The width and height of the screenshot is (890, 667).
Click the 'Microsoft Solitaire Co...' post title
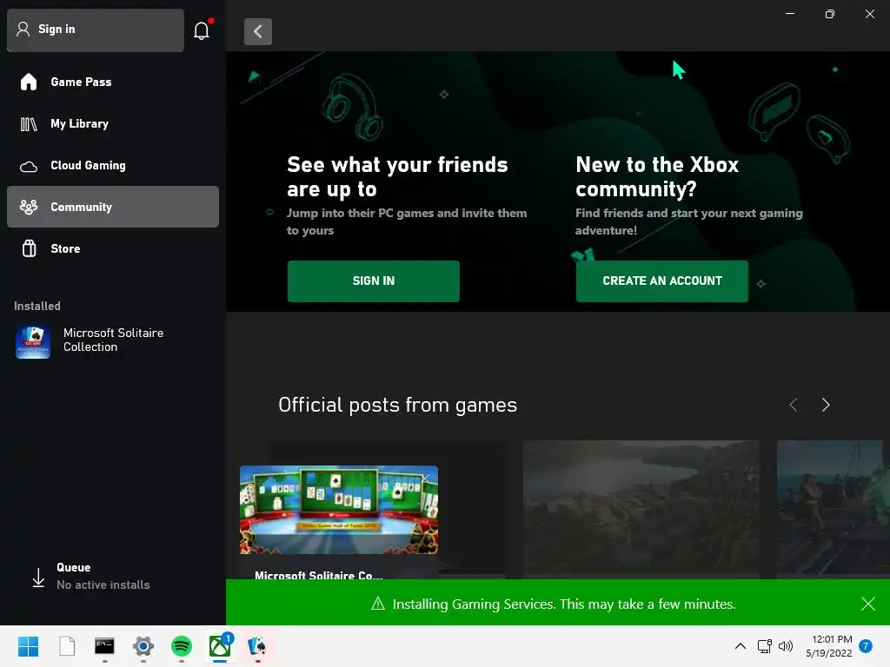318,575
